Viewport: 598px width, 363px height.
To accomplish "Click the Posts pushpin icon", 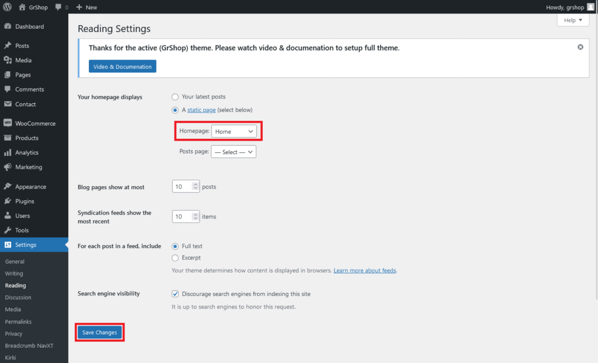I will (x=8, y=46).
